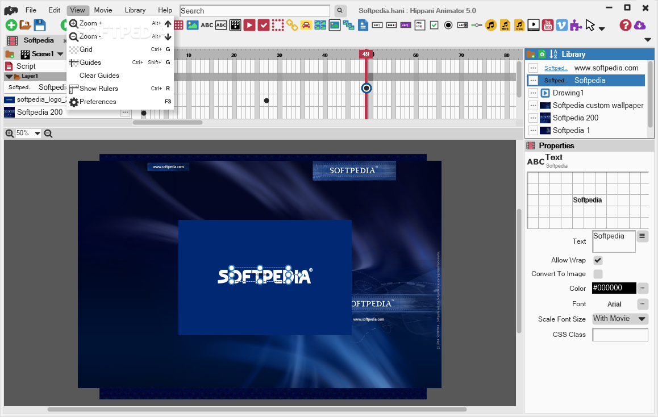Select the red dotted hotspot rectangle tool

coord(278,25)
